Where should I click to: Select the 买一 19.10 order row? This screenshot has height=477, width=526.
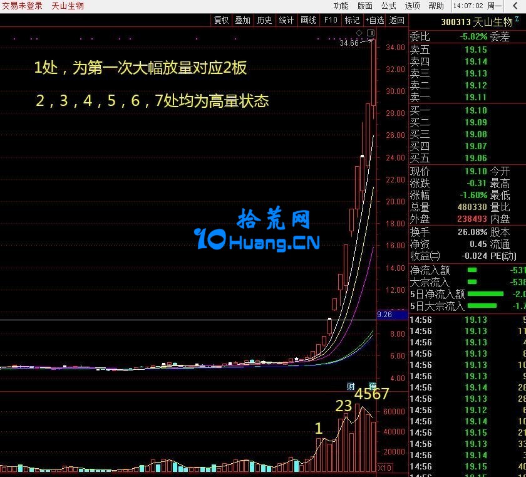[467, 110]
